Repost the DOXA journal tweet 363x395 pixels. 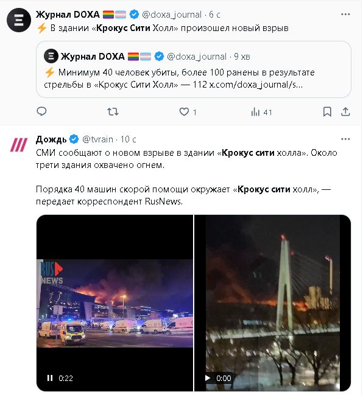pos(113,111)
